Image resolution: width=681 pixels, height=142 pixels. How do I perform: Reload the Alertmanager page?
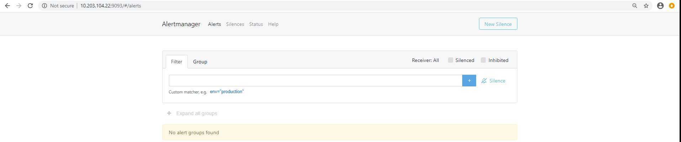point(31,6)
